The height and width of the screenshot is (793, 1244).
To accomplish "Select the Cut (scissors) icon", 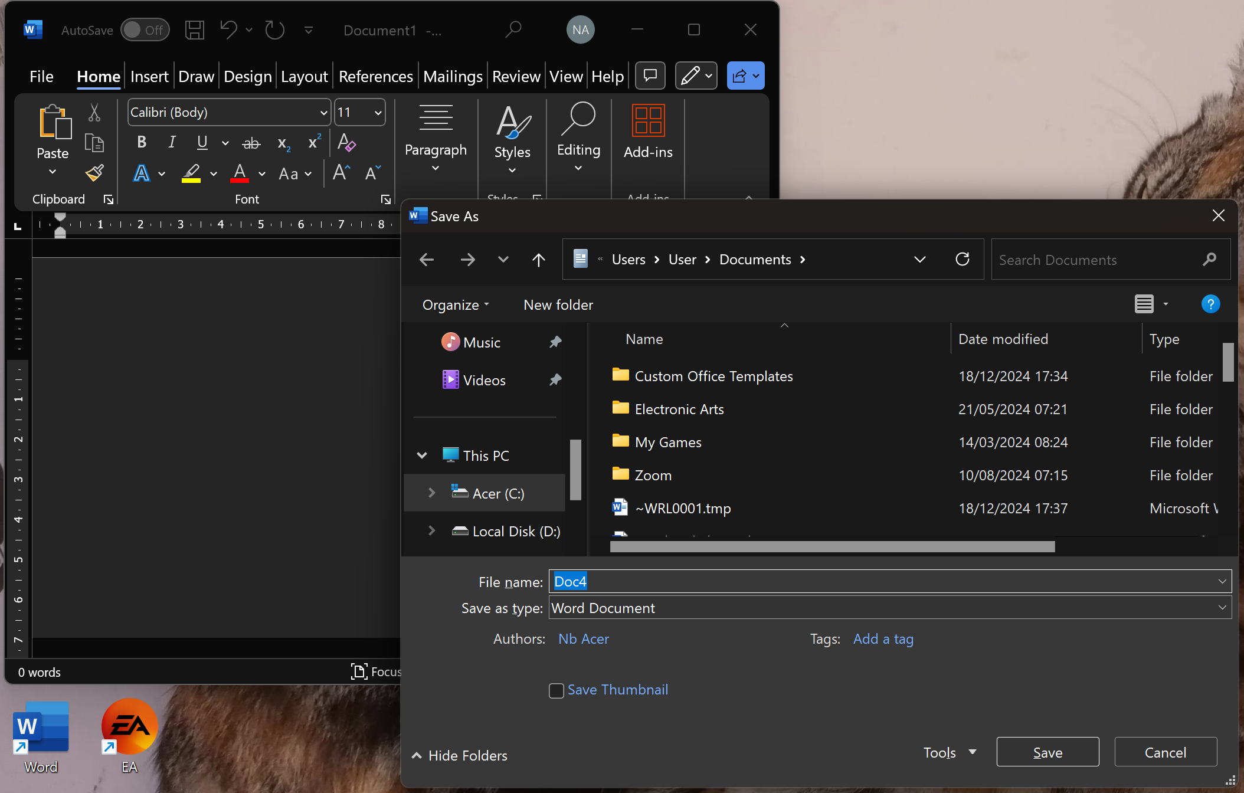I will click(94, 112).
